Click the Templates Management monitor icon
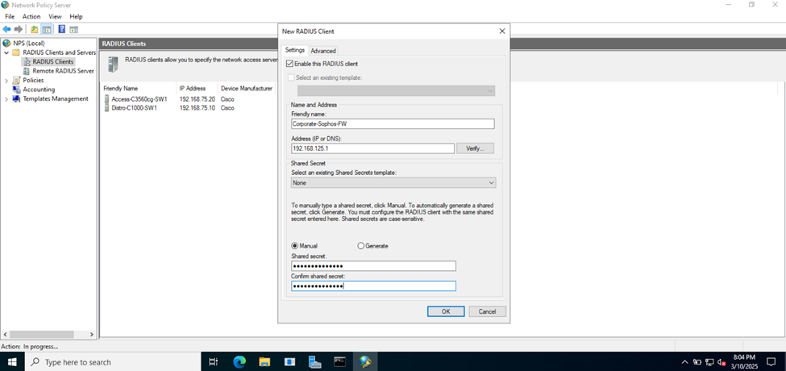The width and height of the screenshot is (786, 371). (17, 98)
